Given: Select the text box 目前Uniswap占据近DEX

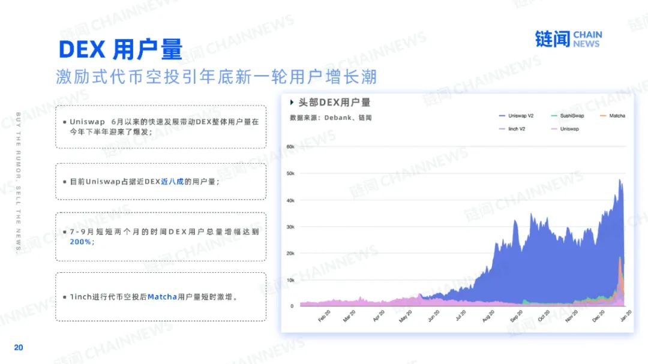Looking at the screenshot, I should point(161,181).
